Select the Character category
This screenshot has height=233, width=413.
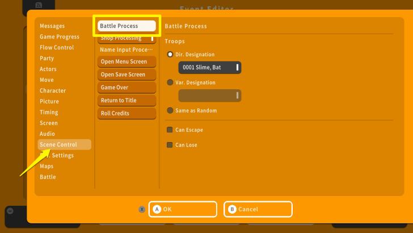[x=53, y=91]
